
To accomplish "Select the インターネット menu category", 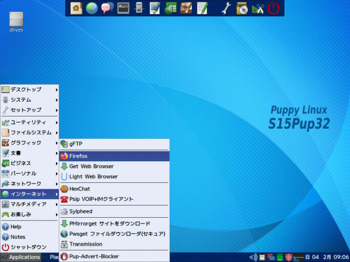I will 30,194.
